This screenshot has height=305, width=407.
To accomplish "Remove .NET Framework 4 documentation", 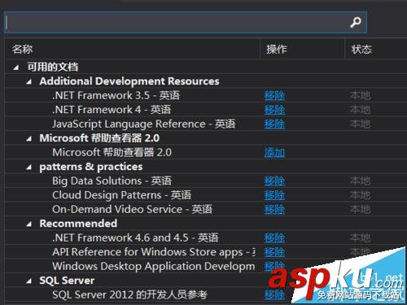I will point(274,110).
